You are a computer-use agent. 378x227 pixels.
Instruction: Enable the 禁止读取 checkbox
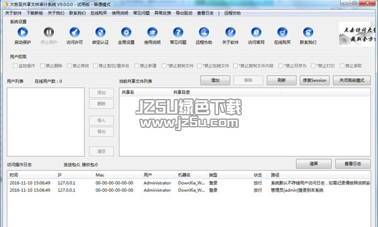pyautogui.click(x=342, y=66)
